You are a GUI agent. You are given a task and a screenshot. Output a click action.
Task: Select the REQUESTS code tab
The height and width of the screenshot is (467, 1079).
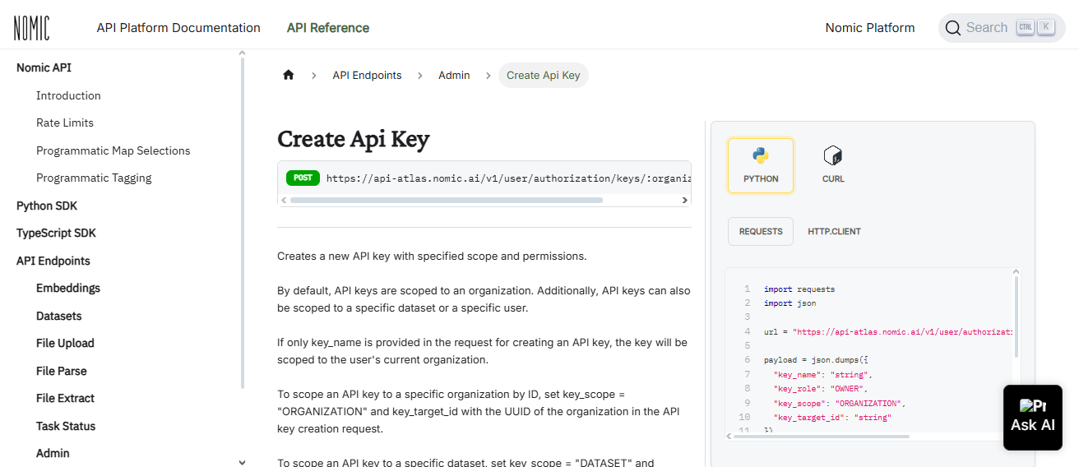761,231
